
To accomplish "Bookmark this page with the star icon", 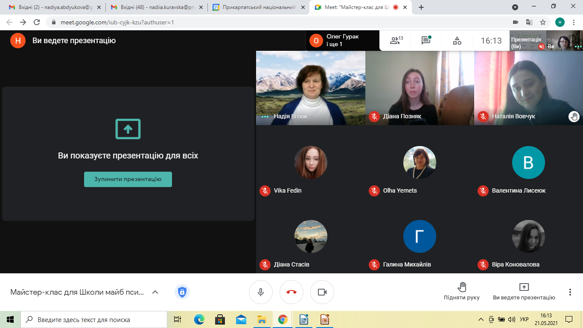I will pos(543,22).
